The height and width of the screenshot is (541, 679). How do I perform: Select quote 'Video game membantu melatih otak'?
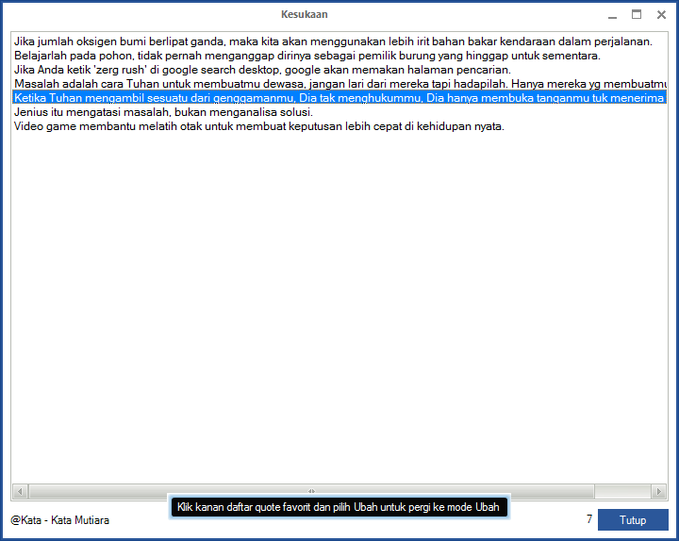339,126
